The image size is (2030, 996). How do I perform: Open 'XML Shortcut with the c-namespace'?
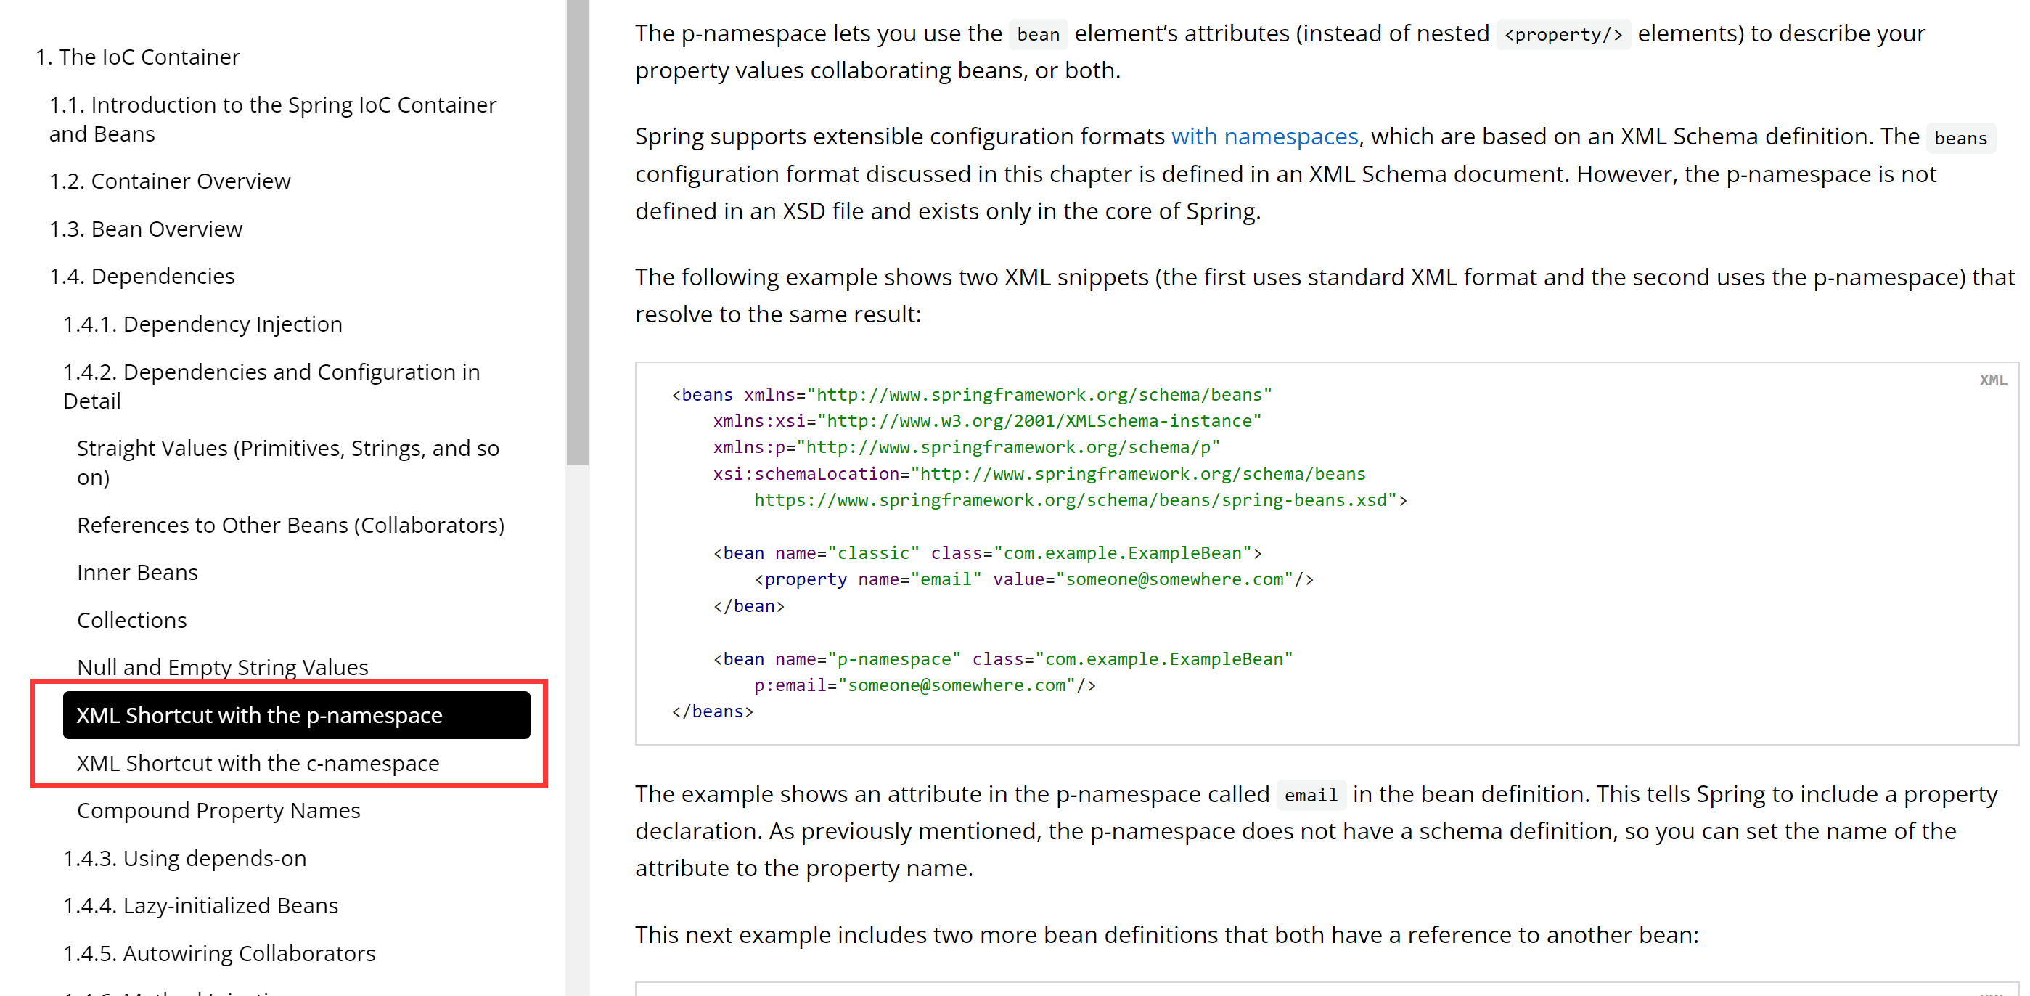[x=258, y=763]
